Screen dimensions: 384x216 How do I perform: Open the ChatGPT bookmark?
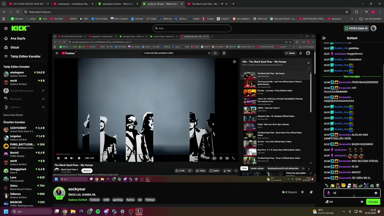[x=223, y=19]
